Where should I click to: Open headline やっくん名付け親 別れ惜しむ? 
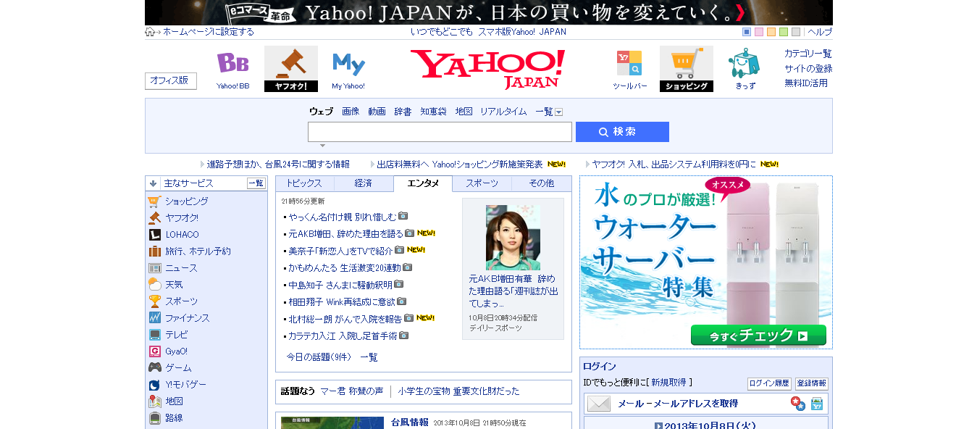tap(343, 217)
